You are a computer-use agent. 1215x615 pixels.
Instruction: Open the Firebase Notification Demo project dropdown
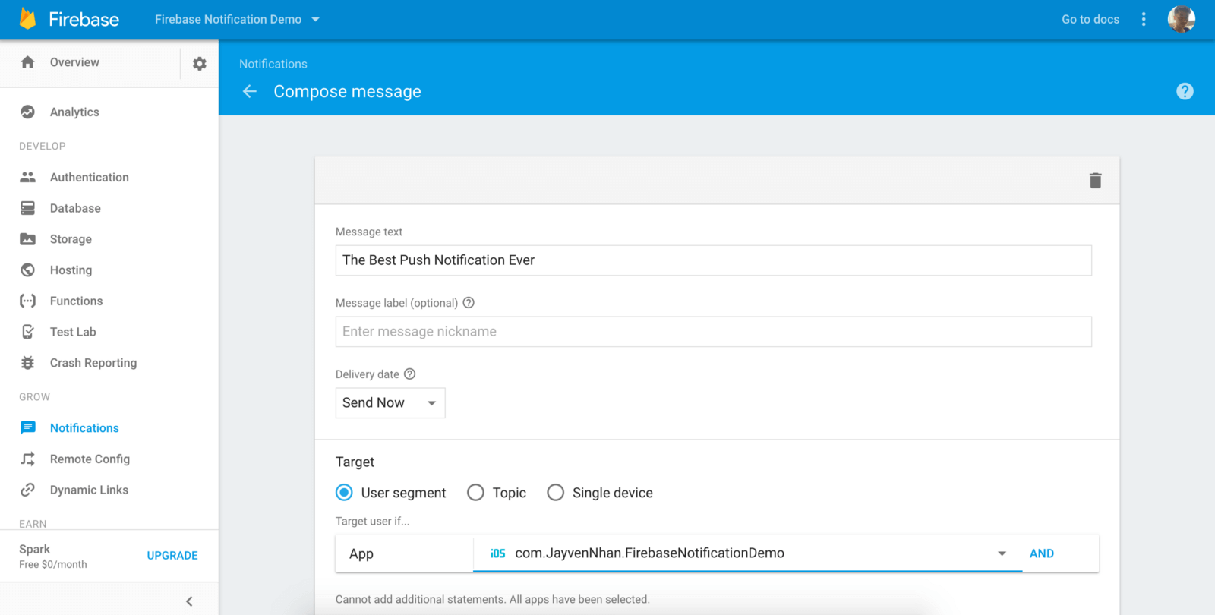[x=237, y=19]
